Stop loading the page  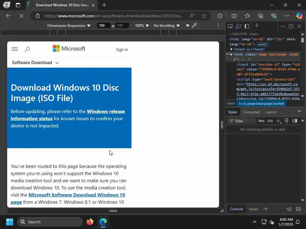22,16
